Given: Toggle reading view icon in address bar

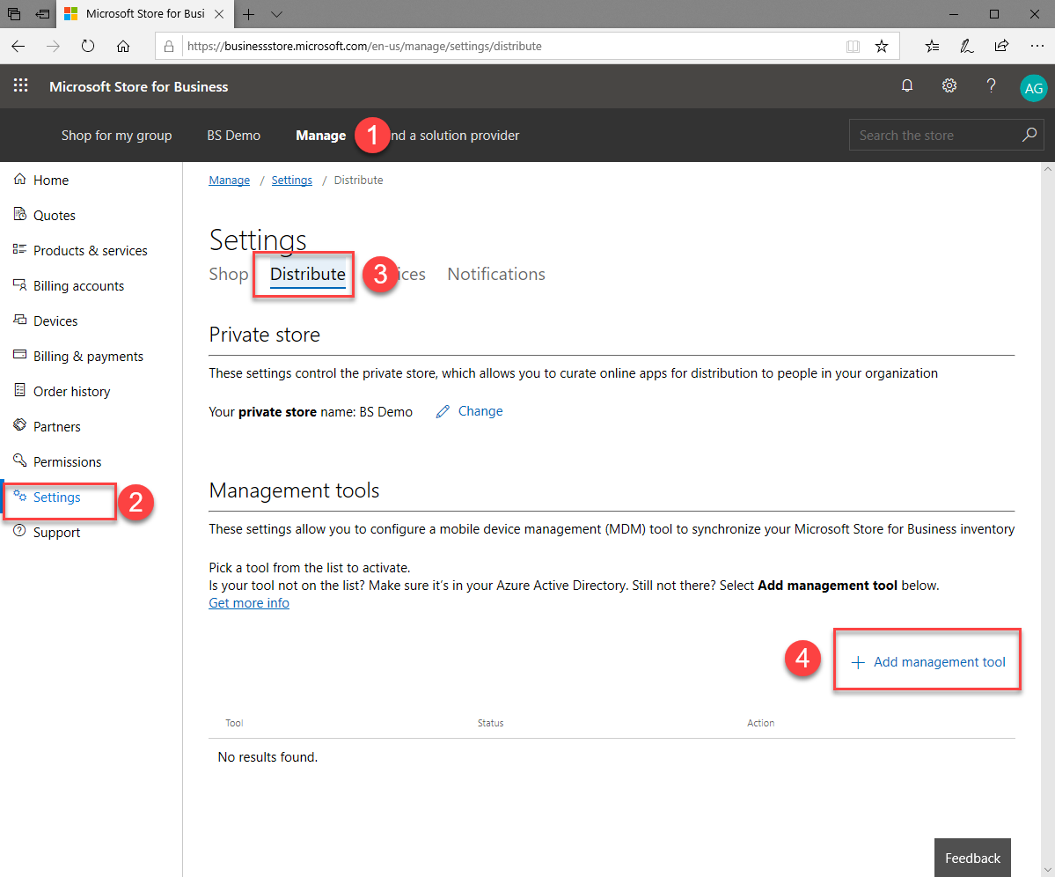Looking at the screenshot, I should pyautogui.click(x=853, y=47).
